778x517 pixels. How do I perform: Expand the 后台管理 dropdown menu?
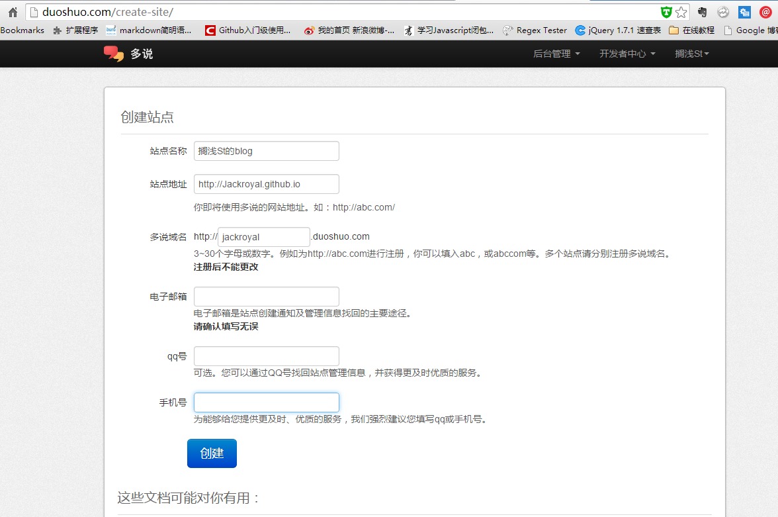(556, 54)
